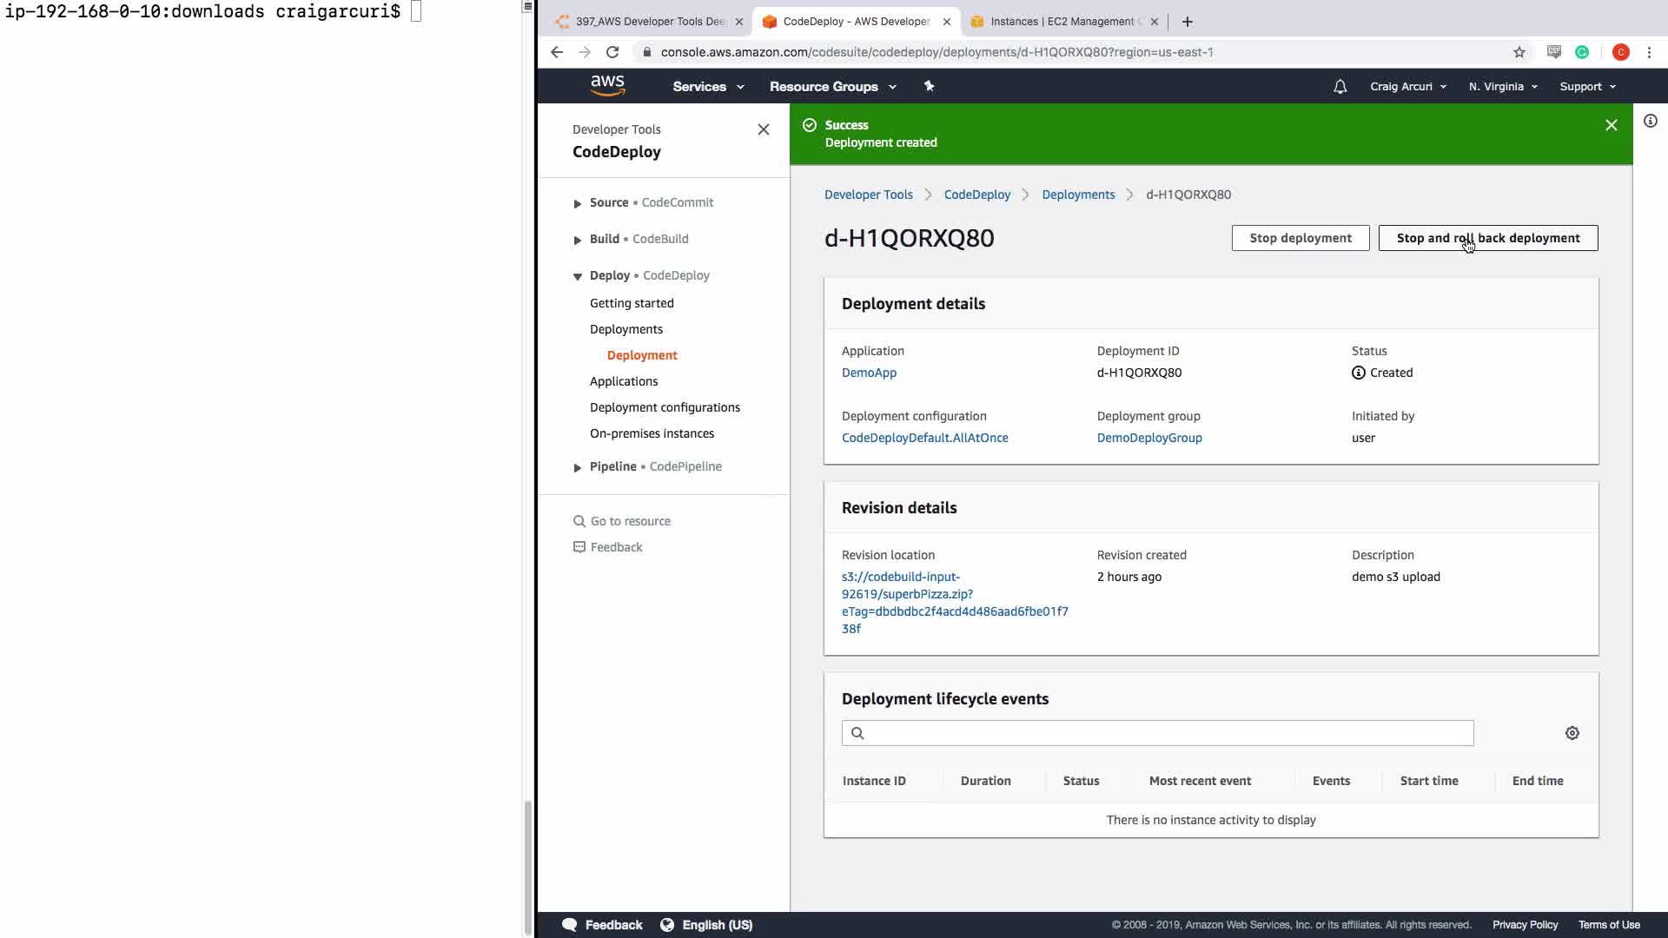The width and height of the screenshot is (1668, 938).
Task: Switch to the Instances EC2 Management tab
Action: pos(1062,22)
